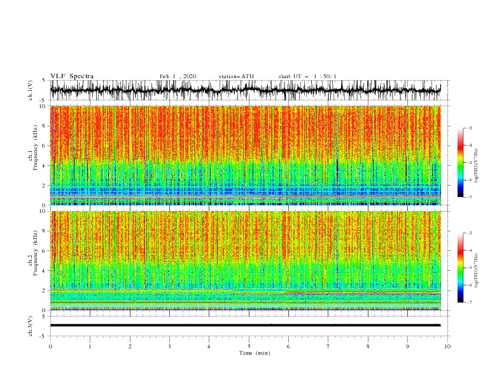Image resolution: width=504 pixels, height=389 pixels.
Task: Click the "ch.1(V)" axis label
Action: pos(31,90)
